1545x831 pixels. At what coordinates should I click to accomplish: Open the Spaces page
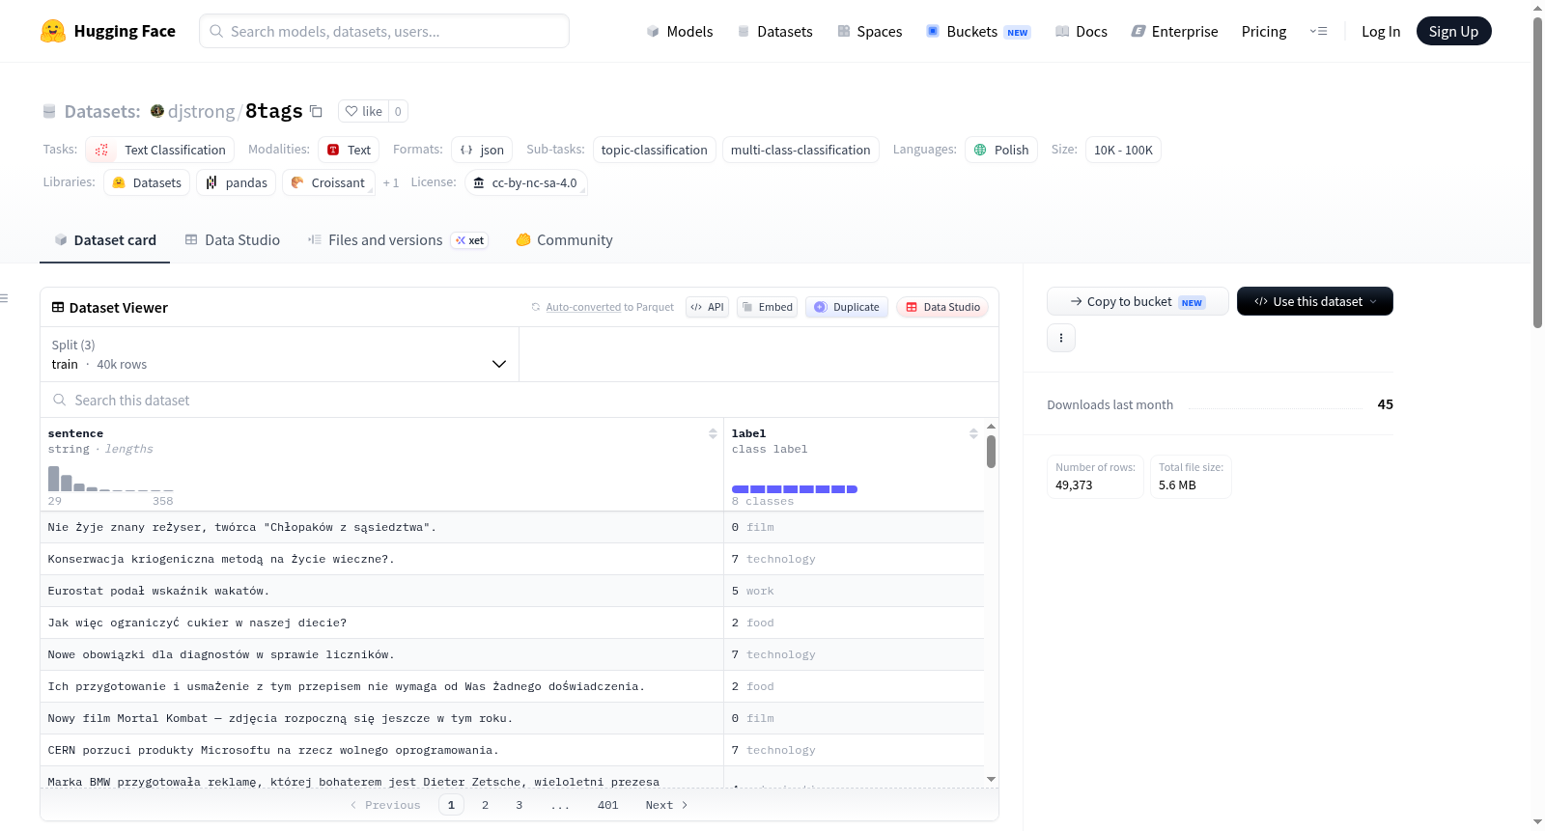[x=869, y=31]
